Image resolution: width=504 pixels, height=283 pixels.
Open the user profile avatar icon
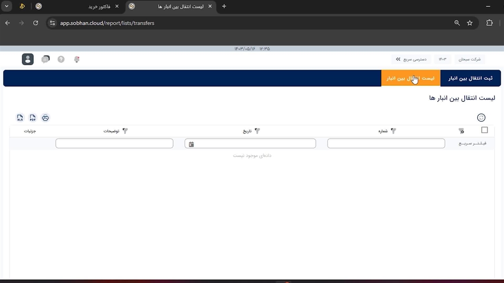pos(28,59)
